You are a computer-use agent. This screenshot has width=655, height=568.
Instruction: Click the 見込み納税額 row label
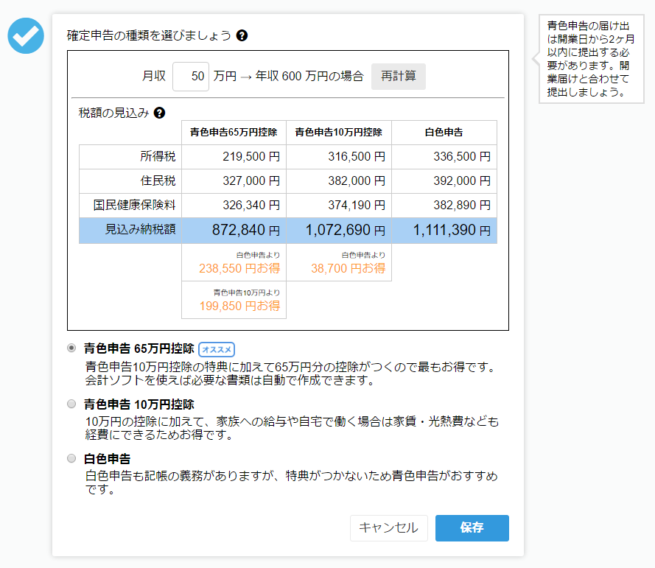click(140, 229)
